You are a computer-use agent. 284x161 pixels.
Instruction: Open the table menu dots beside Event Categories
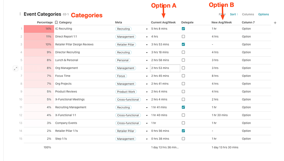pos(20,14)
